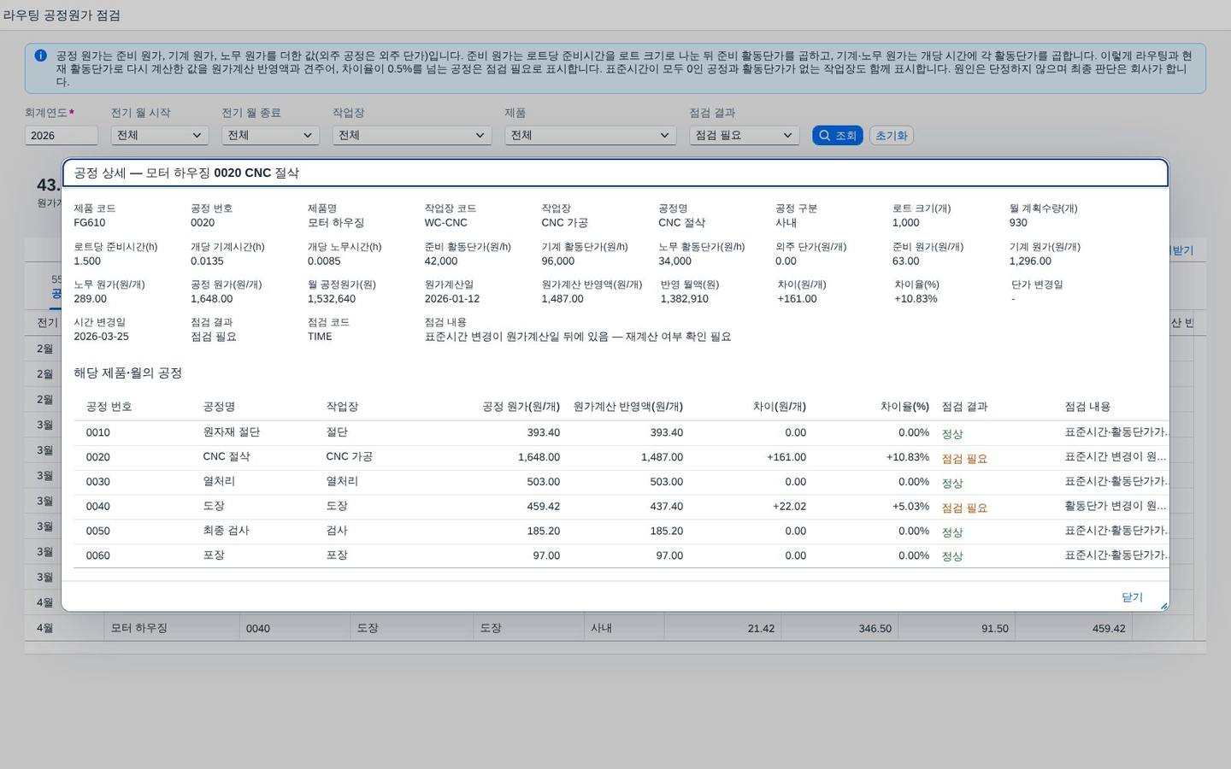The height and width of the screenshot is (769, 1231).
Task: Expand the 작업장 filter dropdown
Action: (412, 135)
